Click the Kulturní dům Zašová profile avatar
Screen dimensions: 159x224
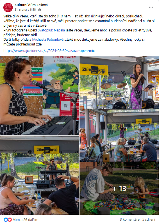click(8, 7)
